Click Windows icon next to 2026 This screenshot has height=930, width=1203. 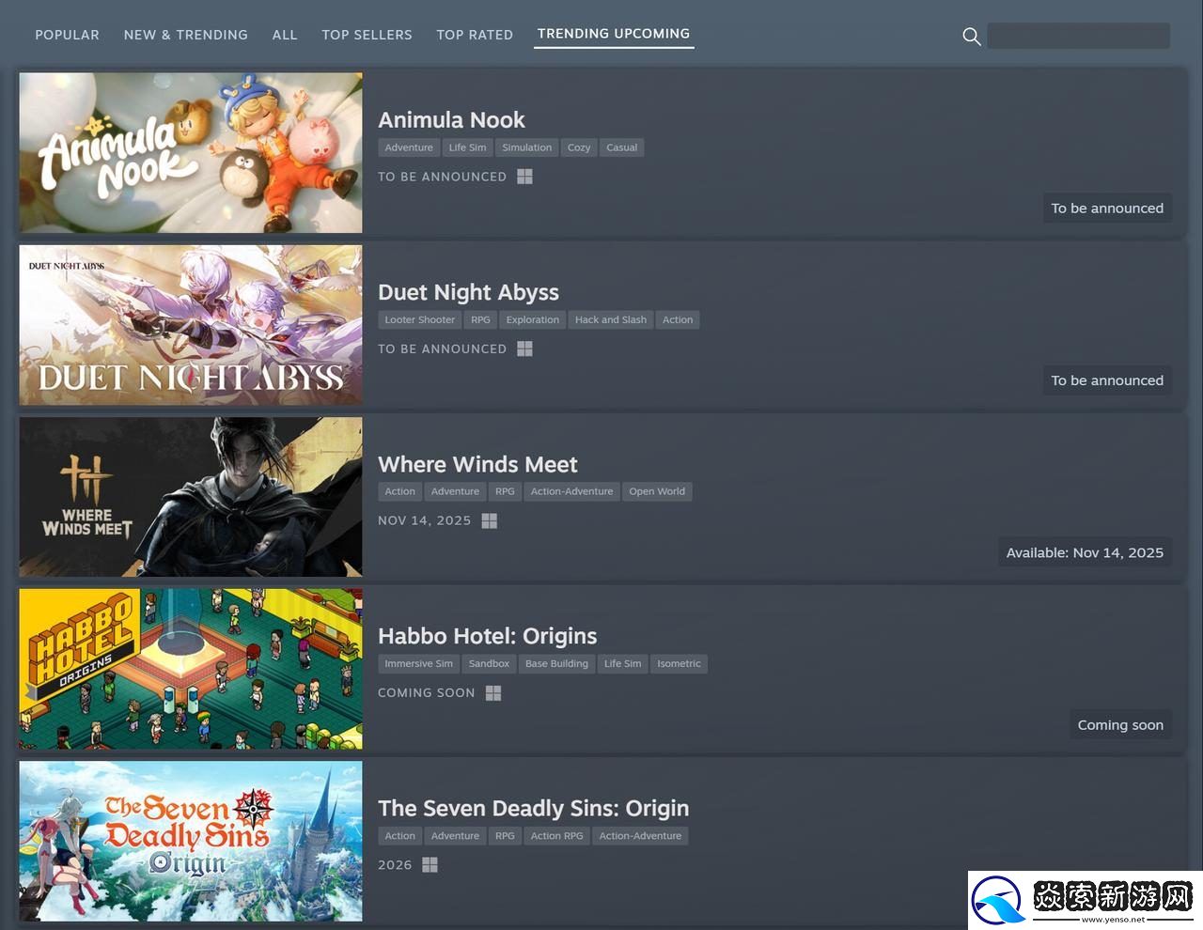coord(430,864)
